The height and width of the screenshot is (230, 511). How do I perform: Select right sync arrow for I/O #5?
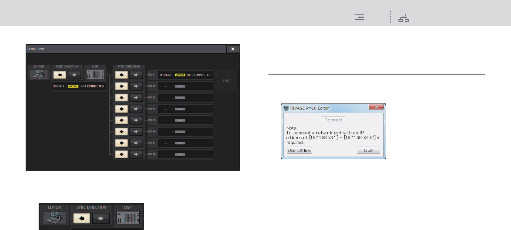tap(136, 120)
